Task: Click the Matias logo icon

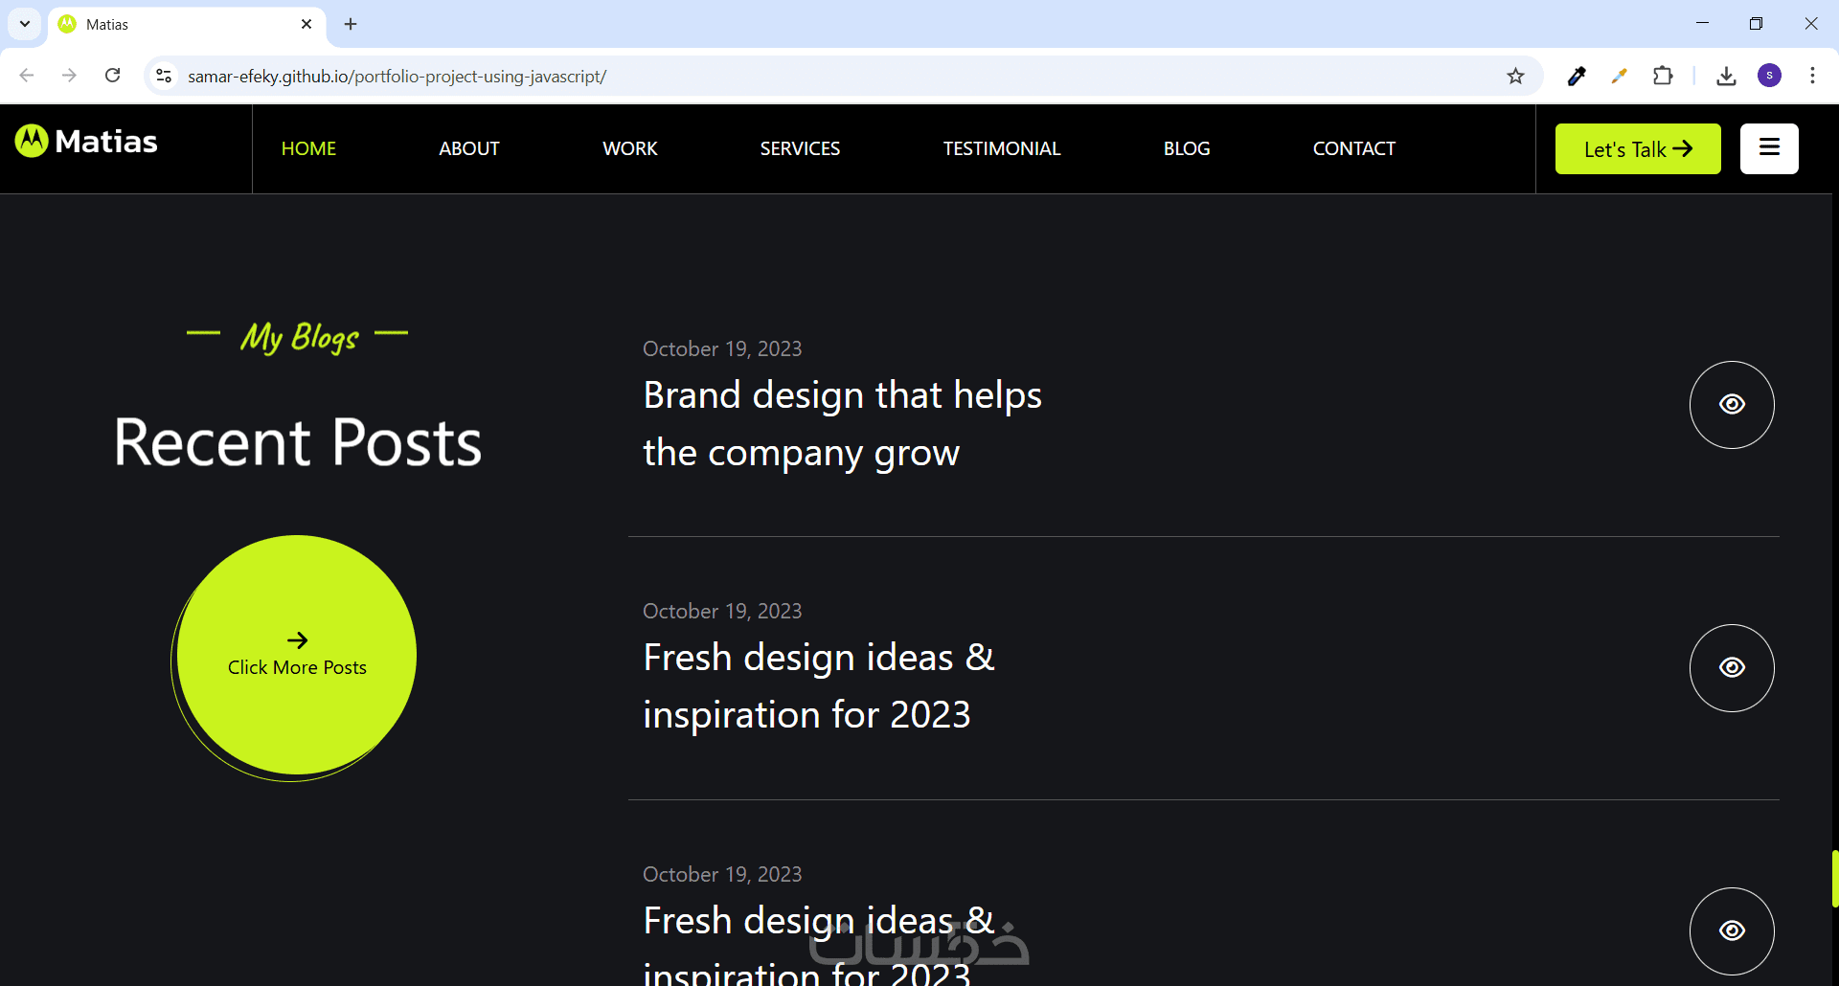Action: coord(32,142)
